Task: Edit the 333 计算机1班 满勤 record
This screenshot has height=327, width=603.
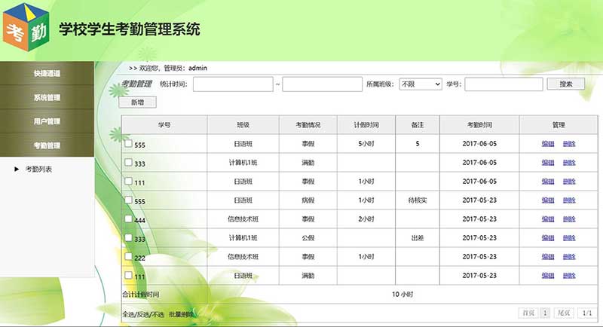Action: [x=547, y=163]
